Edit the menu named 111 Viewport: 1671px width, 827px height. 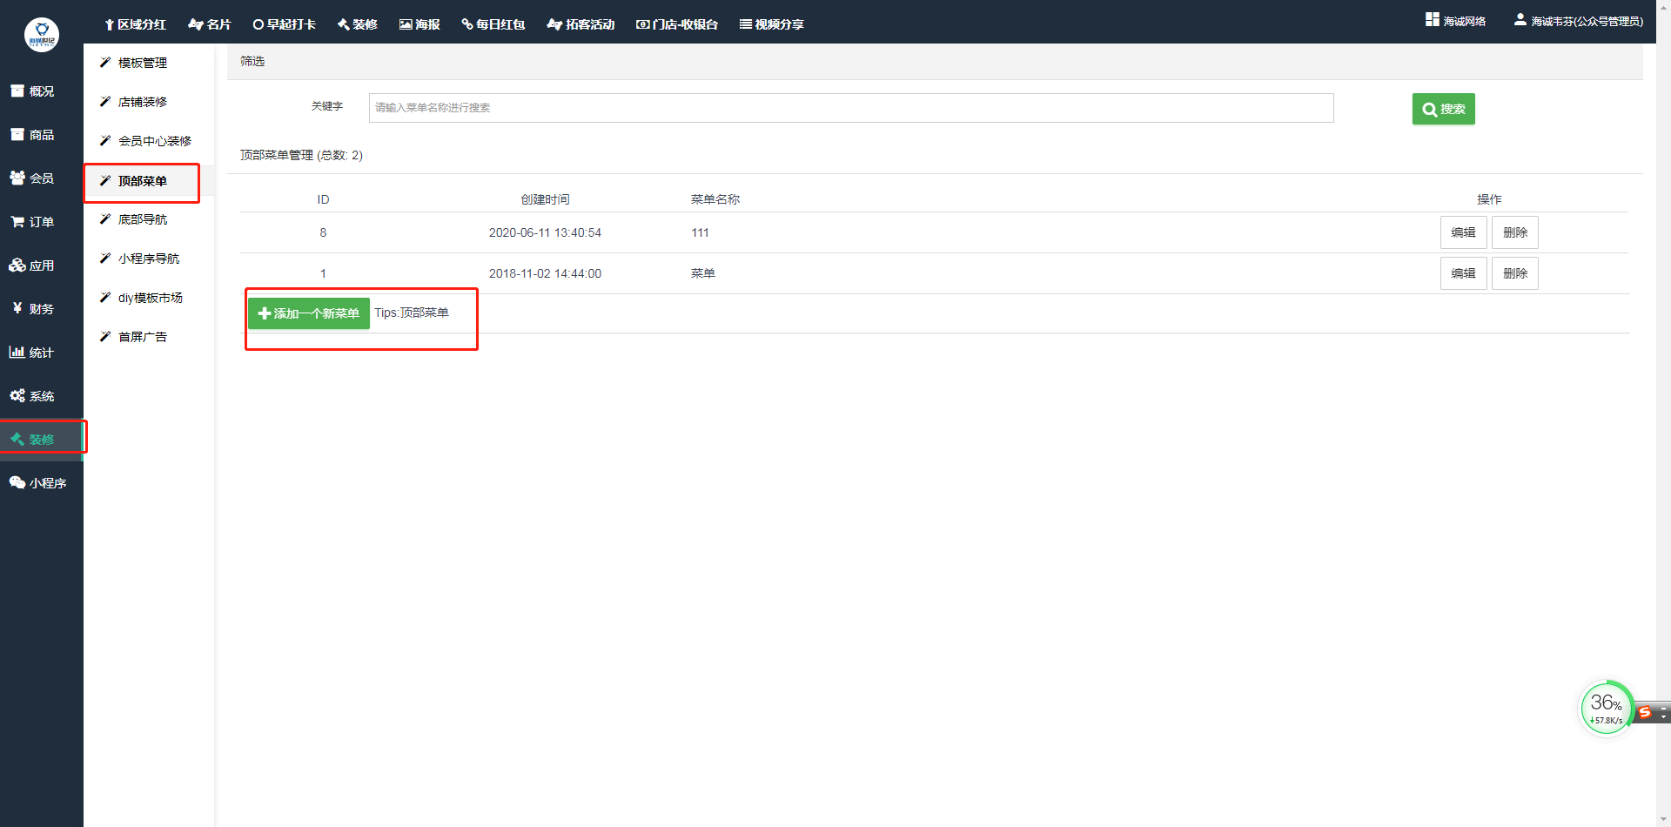[1463, 232]
